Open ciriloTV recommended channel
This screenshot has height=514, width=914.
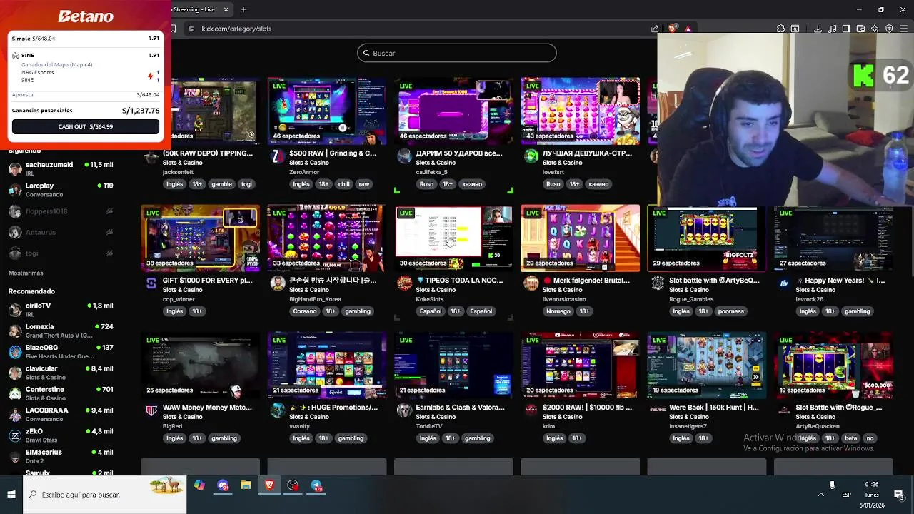[x=61, y=310]
